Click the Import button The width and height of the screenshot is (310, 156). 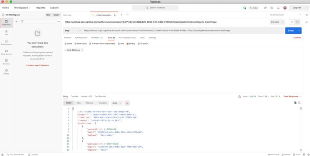point(56,15)
